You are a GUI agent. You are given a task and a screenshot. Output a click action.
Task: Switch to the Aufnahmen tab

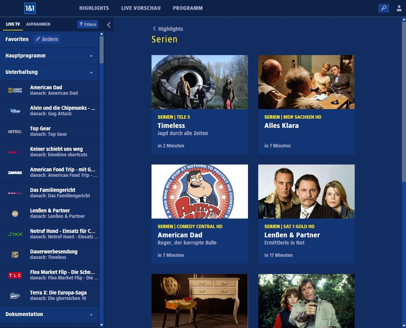pyautogui.click(x=38, y=24)
